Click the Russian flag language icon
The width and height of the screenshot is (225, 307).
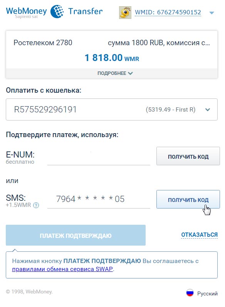point(190,293)
